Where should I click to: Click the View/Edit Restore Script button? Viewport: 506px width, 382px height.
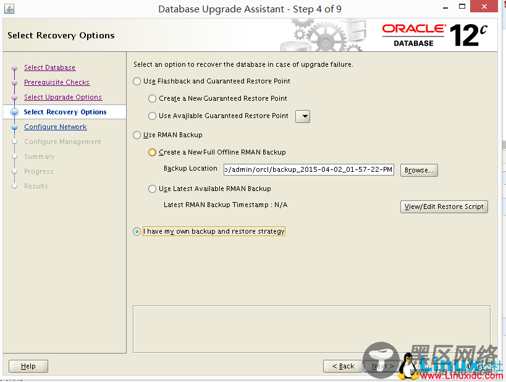pyautogui.click(x=444, y=206)
